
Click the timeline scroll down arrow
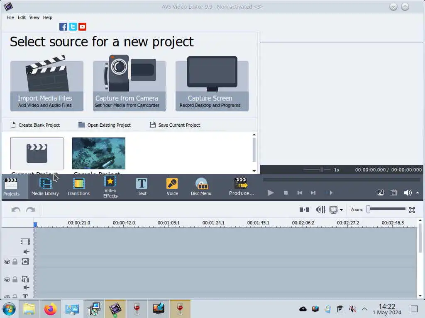tap(420, 296)
